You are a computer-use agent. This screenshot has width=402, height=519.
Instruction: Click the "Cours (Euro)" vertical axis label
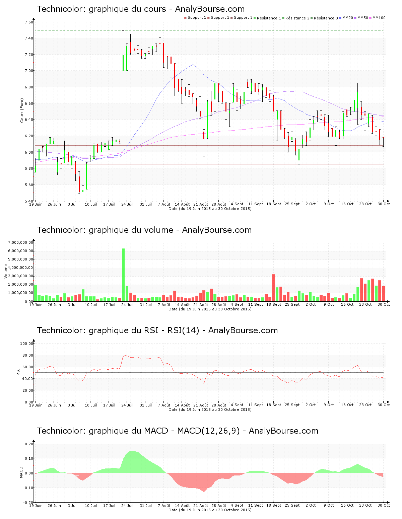(22, 110)
